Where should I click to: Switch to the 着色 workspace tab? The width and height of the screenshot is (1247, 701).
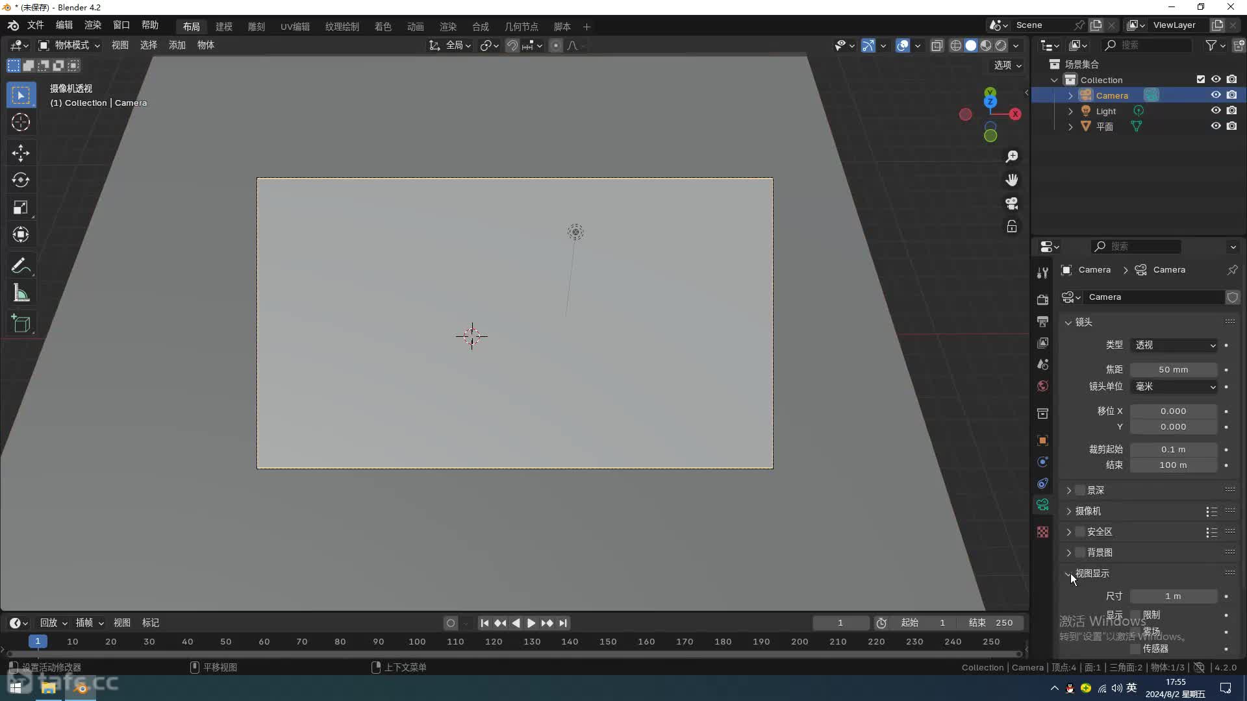(383, 27)
